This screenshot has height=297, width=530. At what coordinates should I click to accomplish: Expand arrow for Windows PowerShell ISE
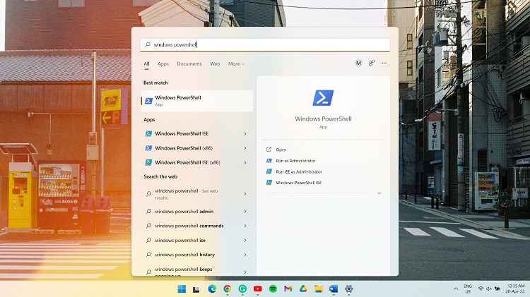pyautogui.click(x=245, y=134)
